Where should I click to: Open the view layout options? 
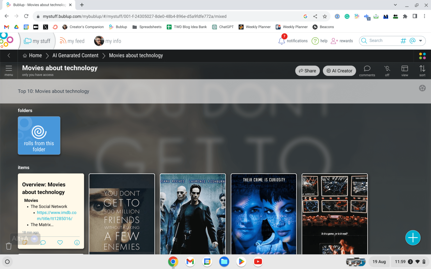[x=405, y=69]
